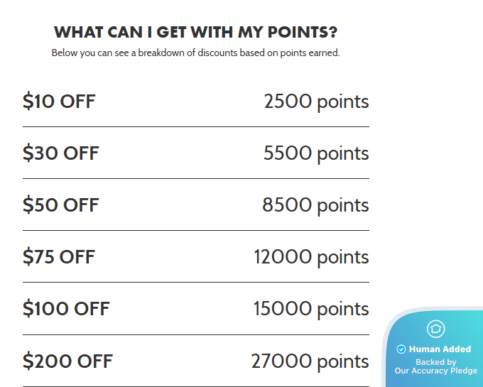Screen dimensions: 483x387
Task: Click the 5500 points value
Action: (316, 153)
